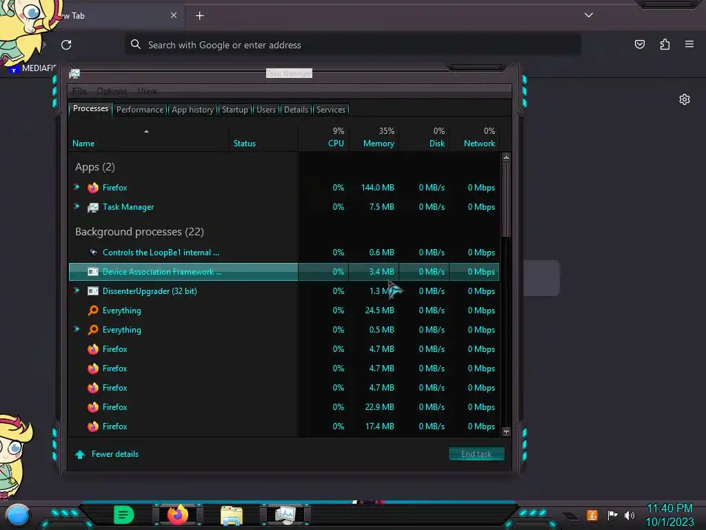
Task: Sort by the Status column header
Action: (x=263, y=138)
